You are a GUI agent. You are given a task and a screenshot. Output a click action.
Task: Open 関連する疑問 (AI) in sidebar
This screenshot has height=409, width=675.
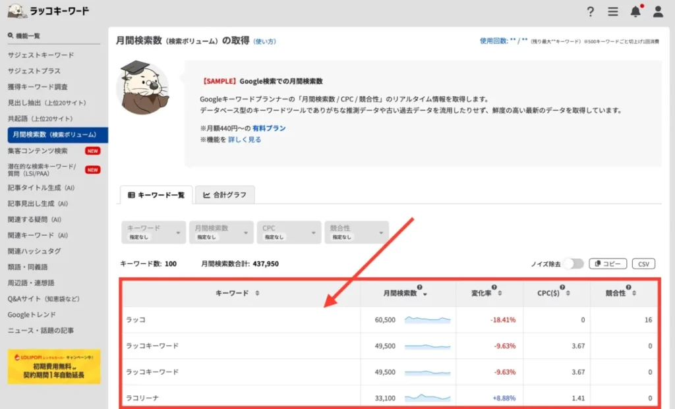(34, 219)
